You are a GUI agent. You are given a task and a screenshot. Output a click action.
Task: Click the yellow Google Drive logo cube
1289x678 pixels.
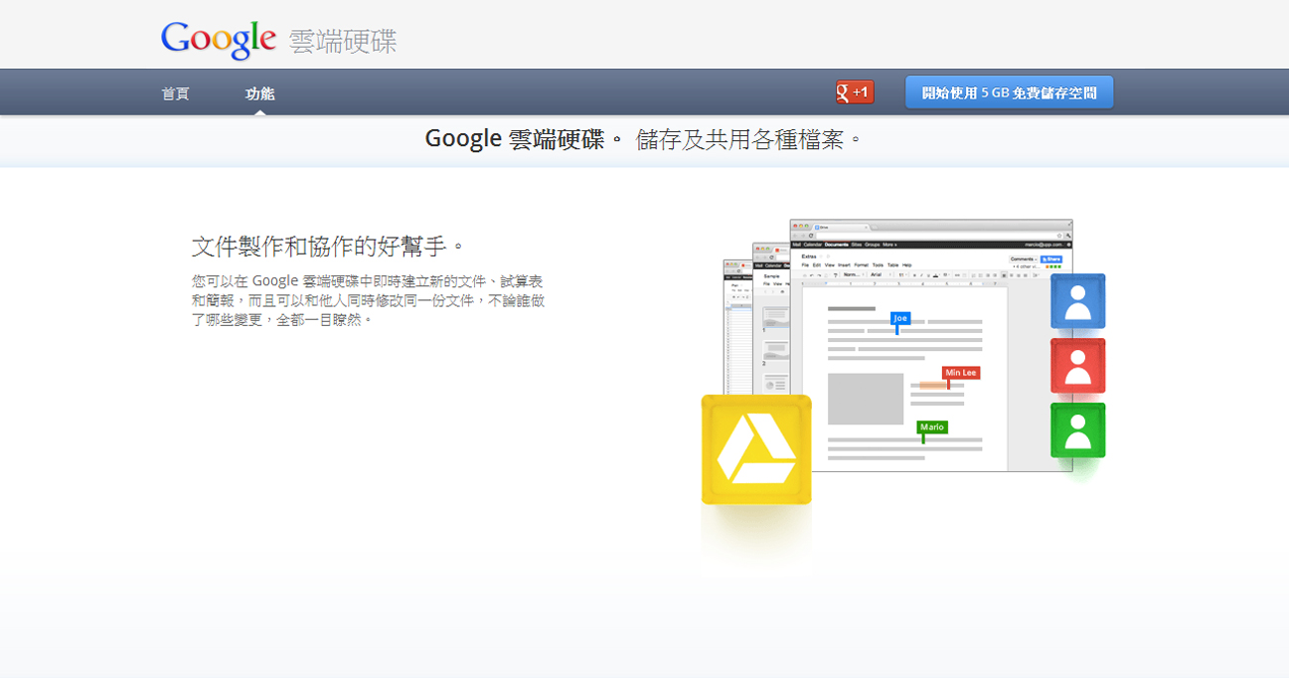(756, 449)
